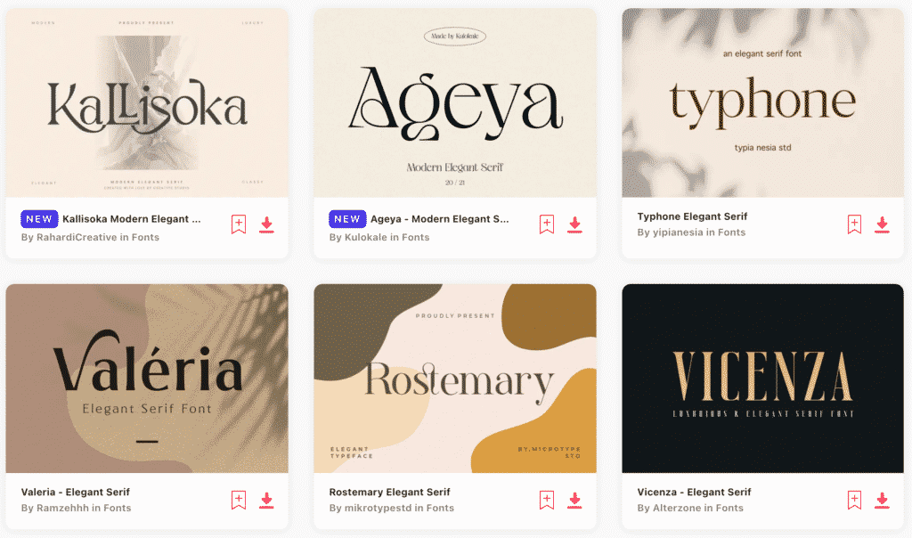Screen dimensions: 912x538
Task: Bookmark the Kallisoka Modern Elegant font
Action: pos(239,224)
